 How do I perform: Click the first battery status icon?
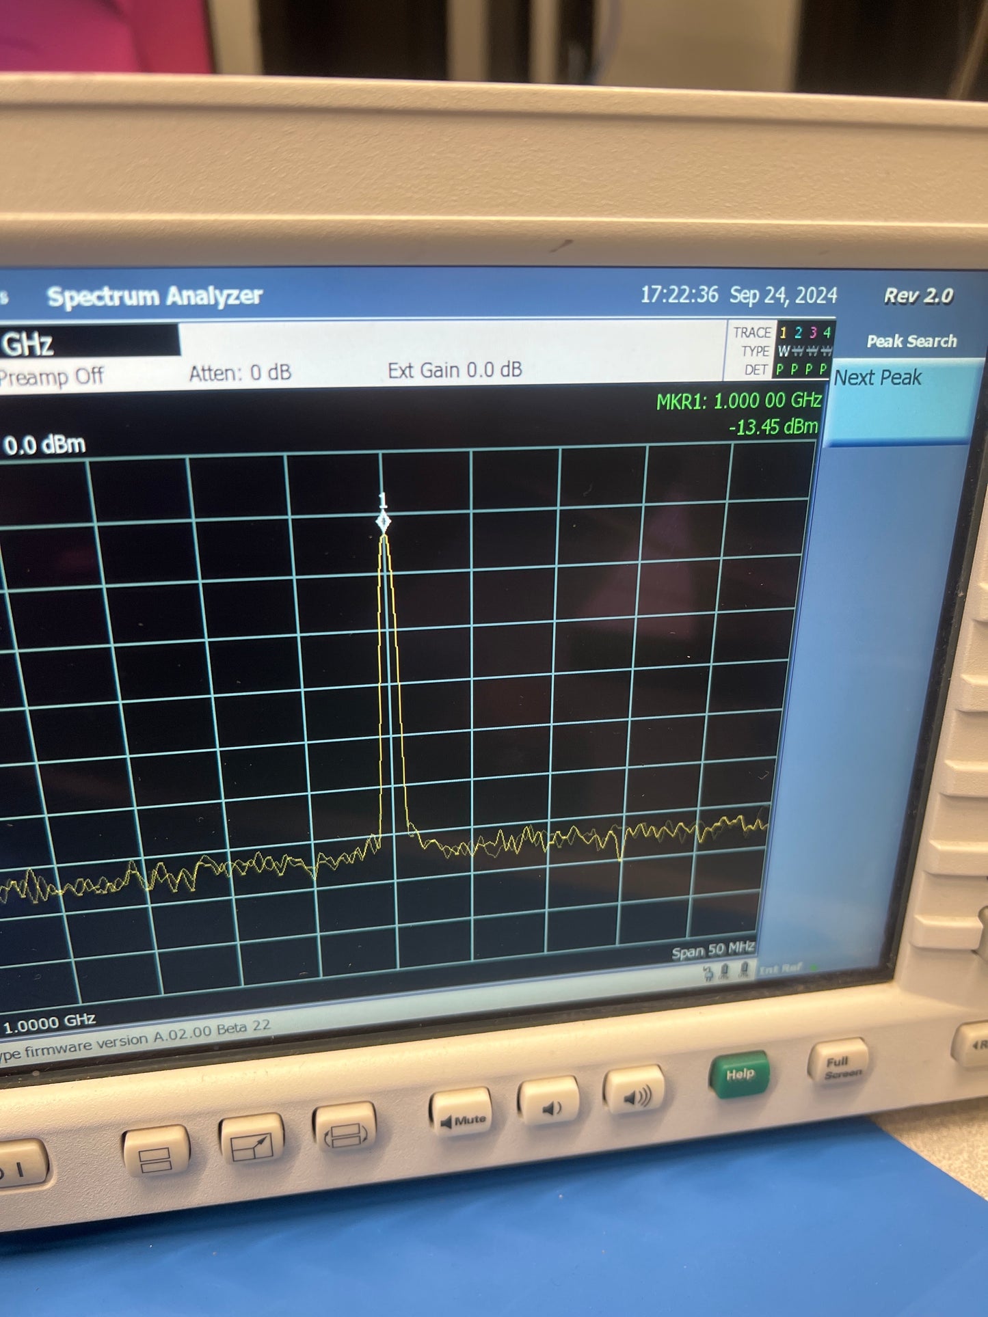pos(725,971)
